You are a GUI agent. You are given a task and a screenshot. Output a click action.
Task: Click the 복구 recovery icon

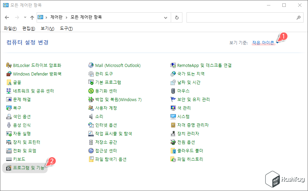coord(9,108)
